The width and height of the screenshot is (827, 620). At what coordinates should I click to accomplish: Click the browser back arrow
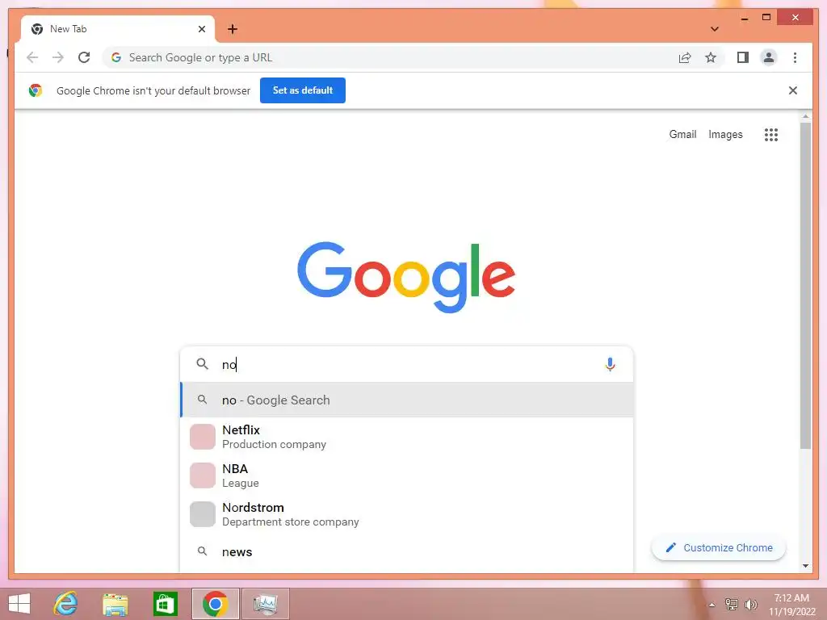(x=32, y=57)
